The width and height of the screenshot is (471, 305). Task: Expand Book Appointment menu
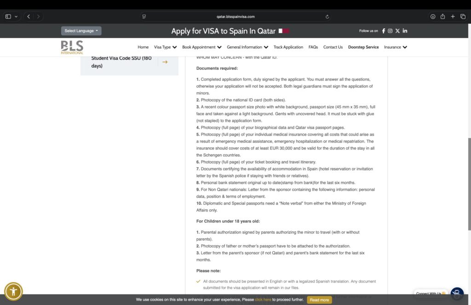pos(202,47)
